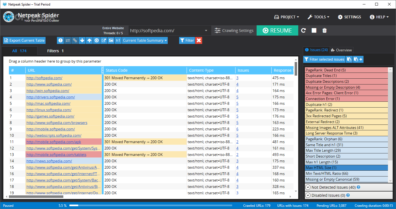Switch to the All 174 tab

19,51
